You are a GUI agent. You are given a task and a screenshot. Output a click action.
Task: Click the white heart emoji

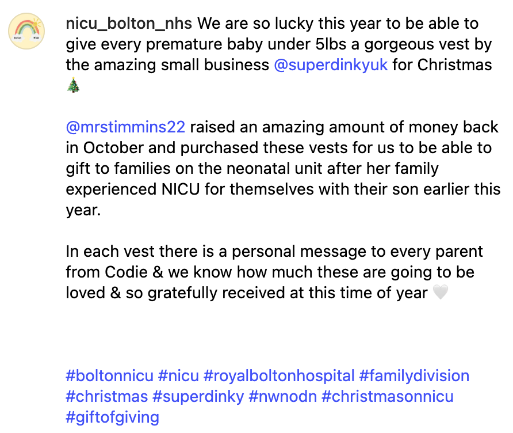(440, 293)
